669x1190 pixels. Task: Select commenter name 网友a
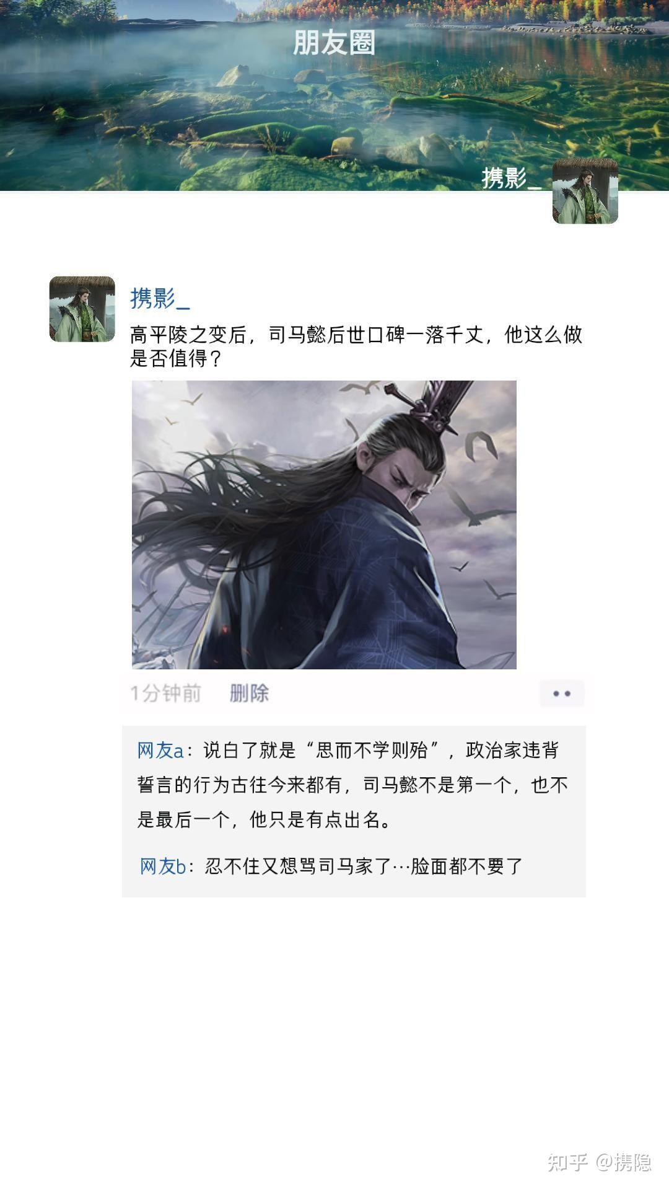pos(160,751)
